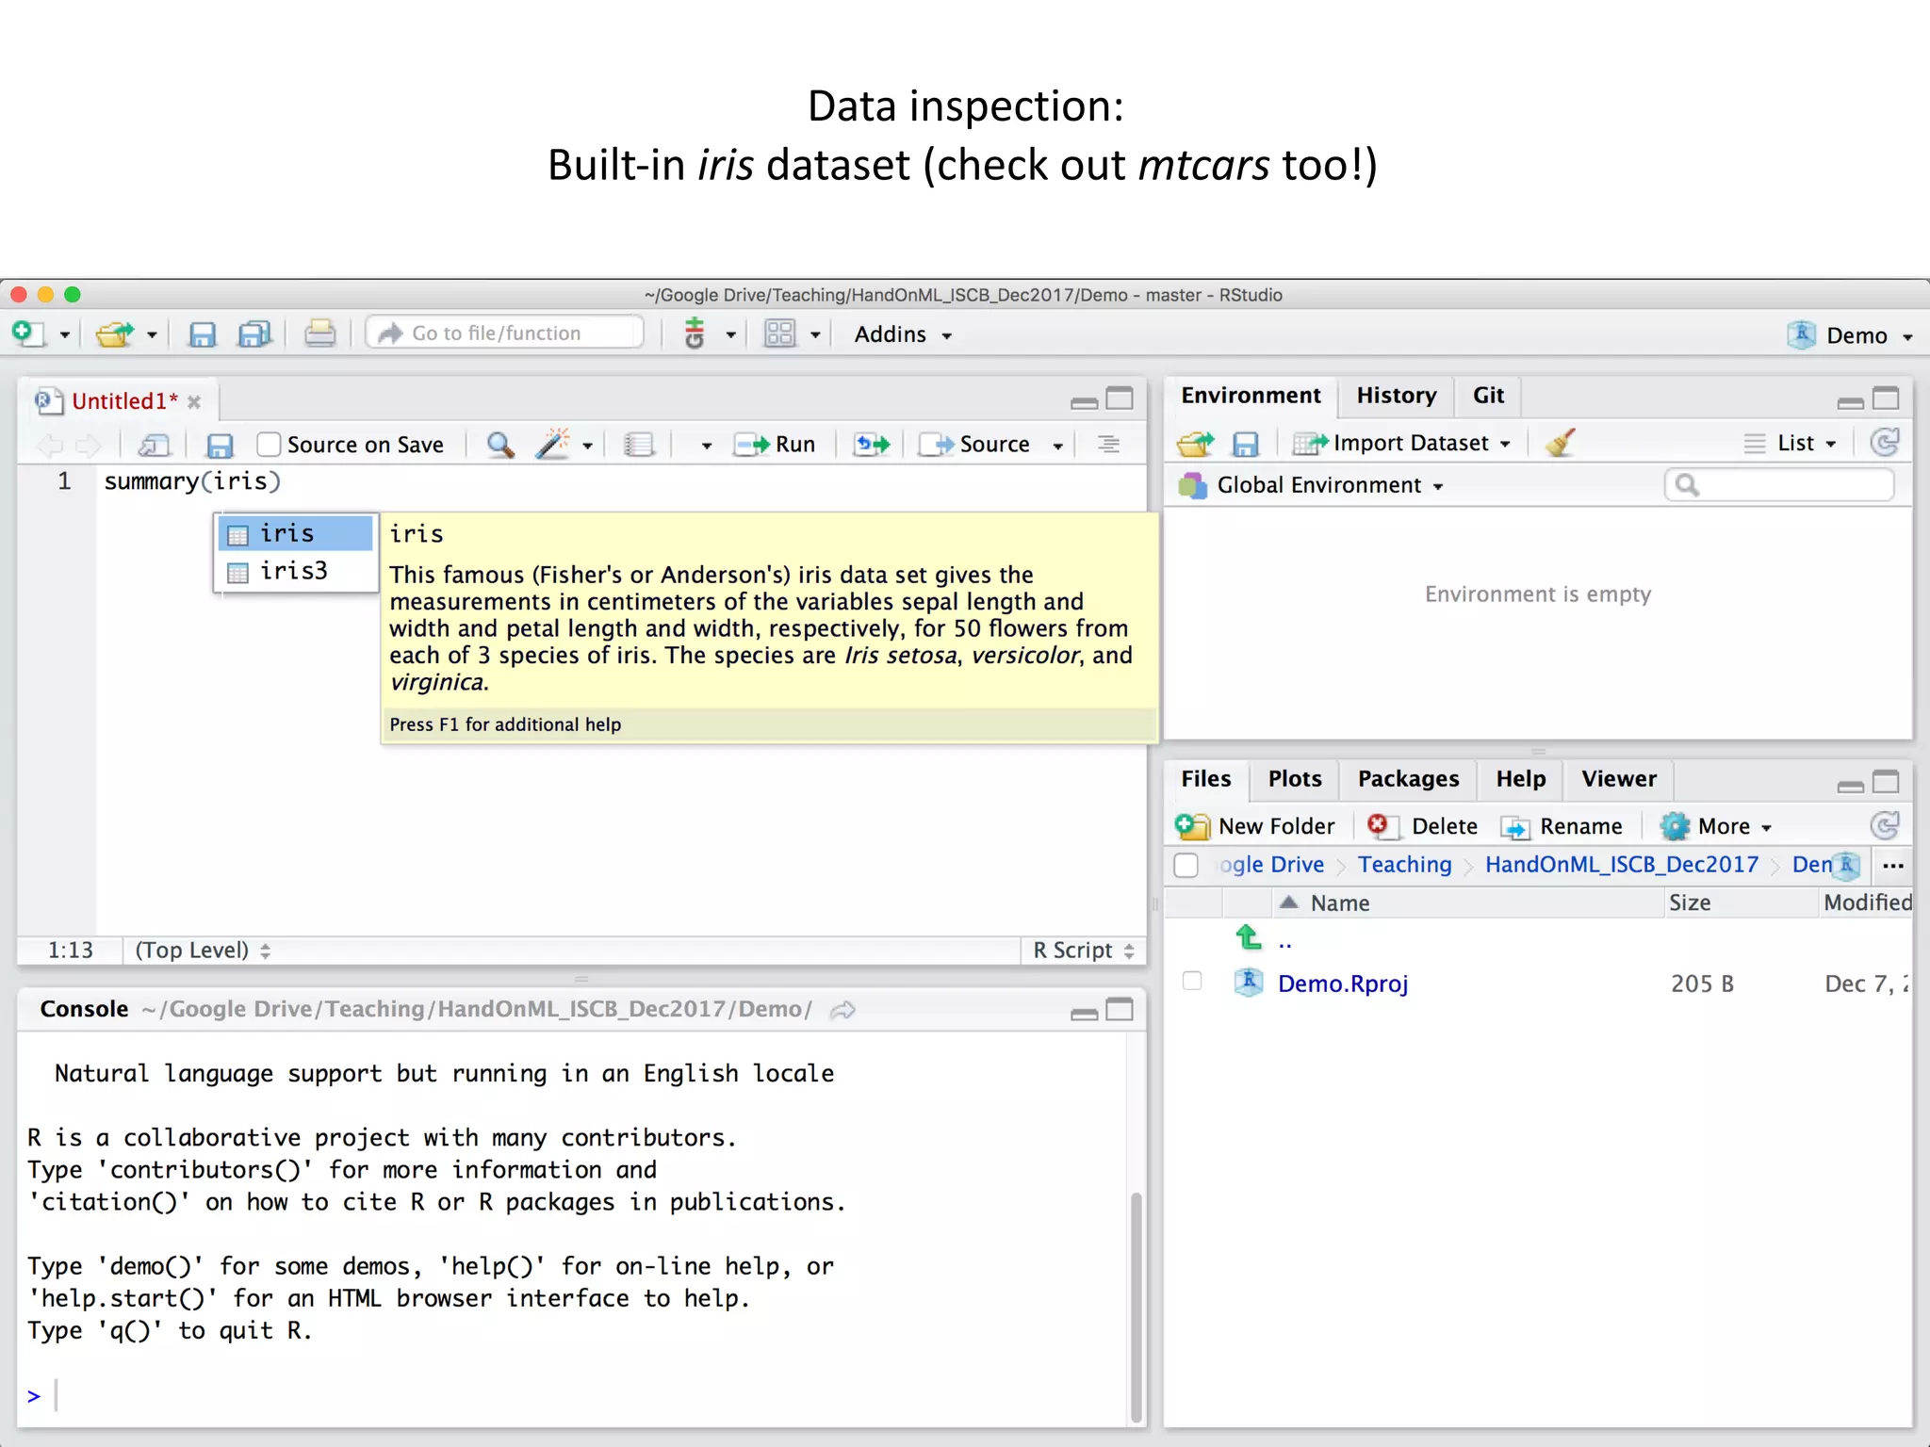The image size is (1930, 1447).
Task: Open the Git version control toolbar icon
Action: [x=695, y=333]
